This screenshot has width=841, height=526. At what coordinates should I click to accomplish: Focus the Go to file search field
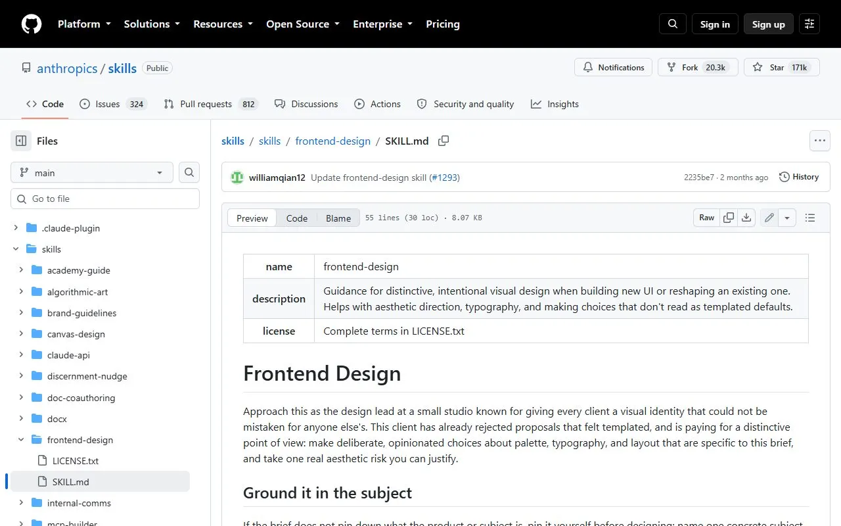point(105,199)
